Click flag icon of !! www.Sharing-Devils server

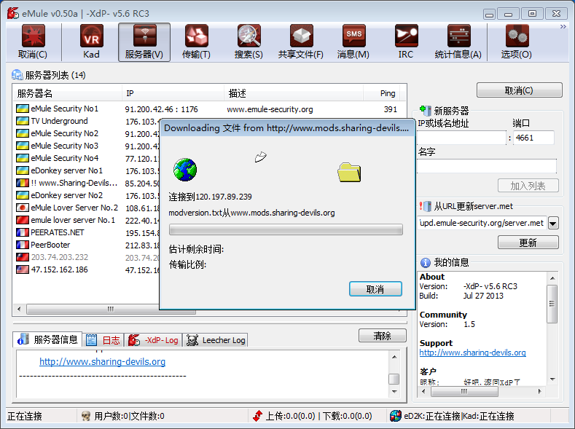[x=23, y=182]
